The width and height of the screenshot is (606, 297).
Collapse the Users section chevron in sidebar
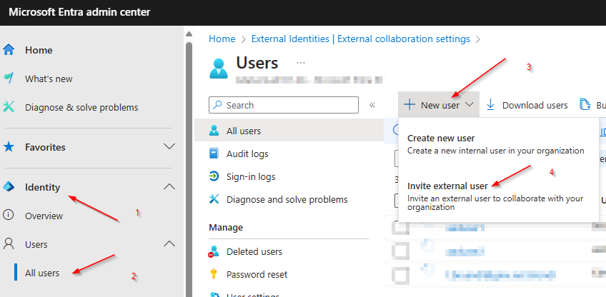pos(169,243)
